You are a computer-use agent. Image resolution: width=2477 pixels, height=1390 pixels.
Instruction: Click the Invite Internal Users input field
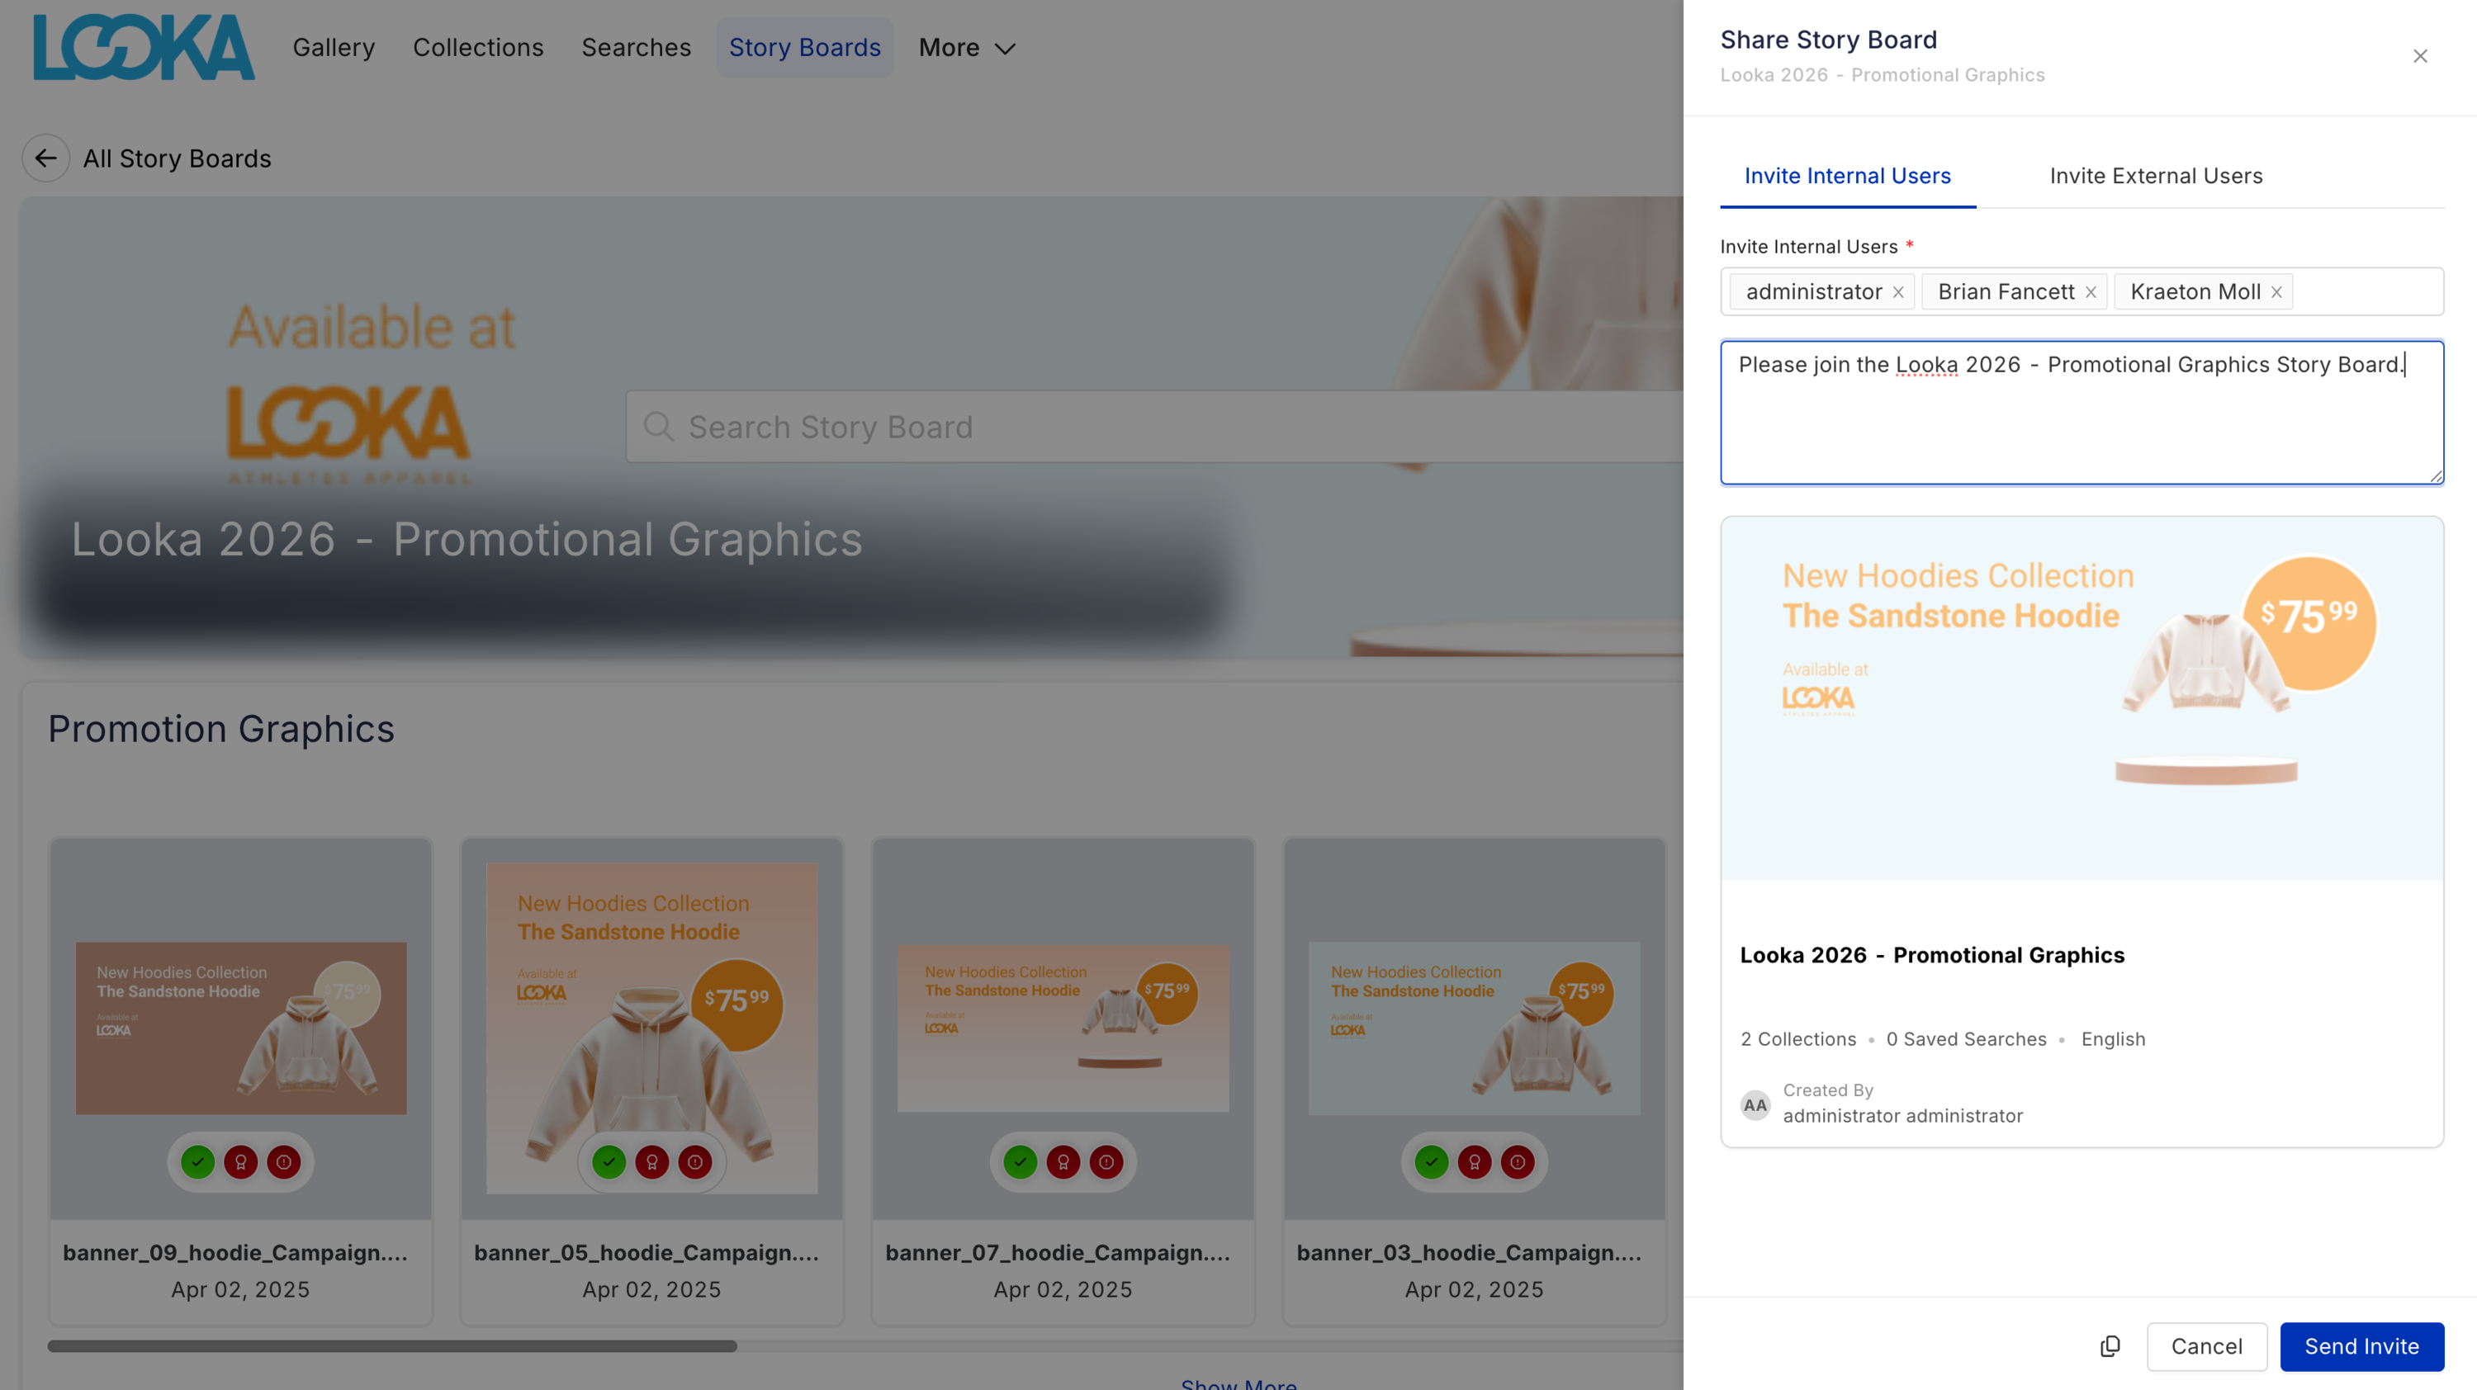coord(2082,291)
